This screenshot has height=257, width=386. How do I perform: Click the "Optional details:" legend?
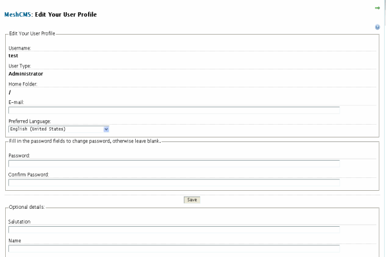point(26,207)
